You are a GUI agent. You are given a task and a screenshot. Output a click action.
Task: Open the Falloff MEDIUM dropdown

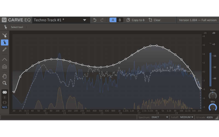coord(186,117)
